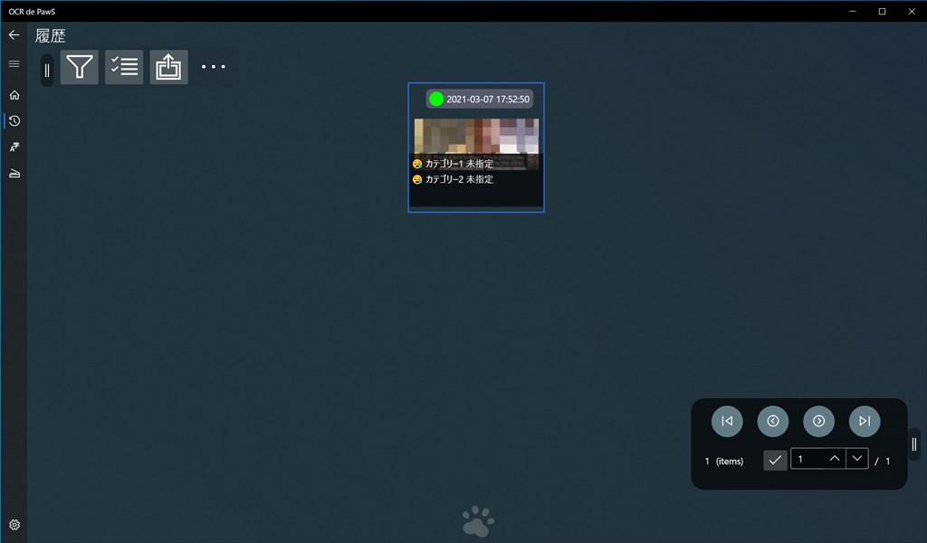Expand the hamburger navigation menu
This screenshot has height=543, width=927.
pyautogui.click(x=14, y=63)
